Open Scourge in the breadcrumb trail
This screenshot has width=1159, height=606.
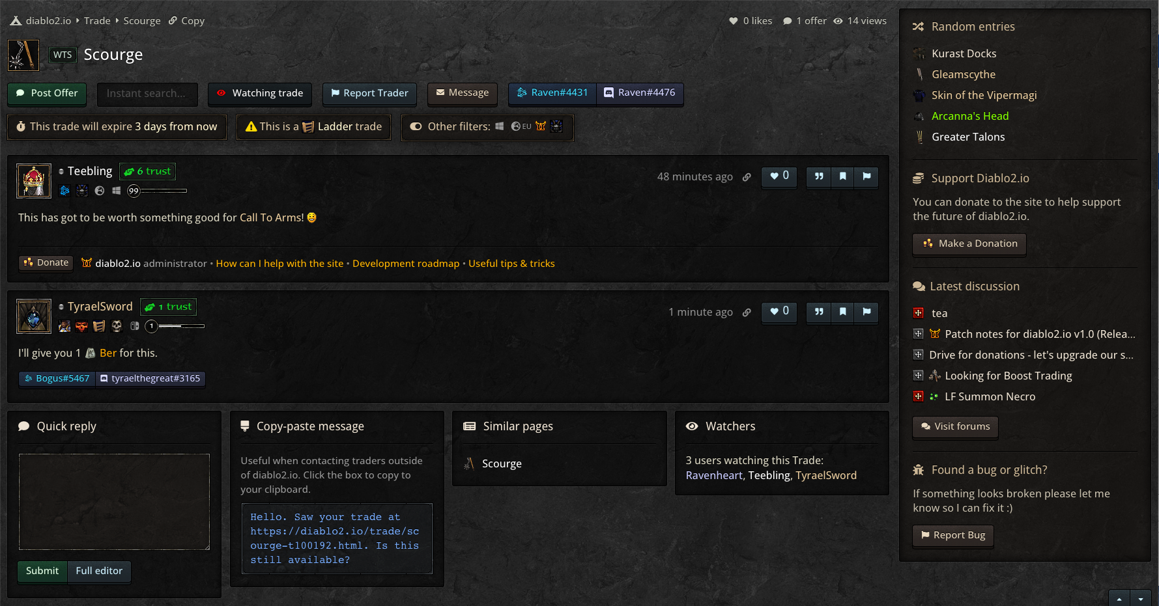coord(141,21)
